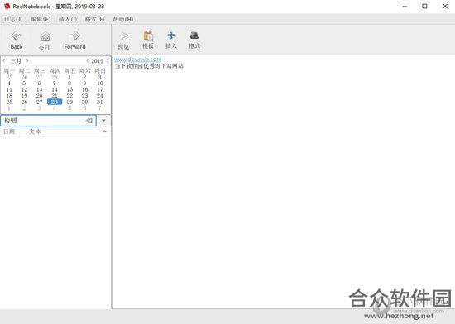Go to next year after 2019
455x324 pixels.
tap(108, 60)
